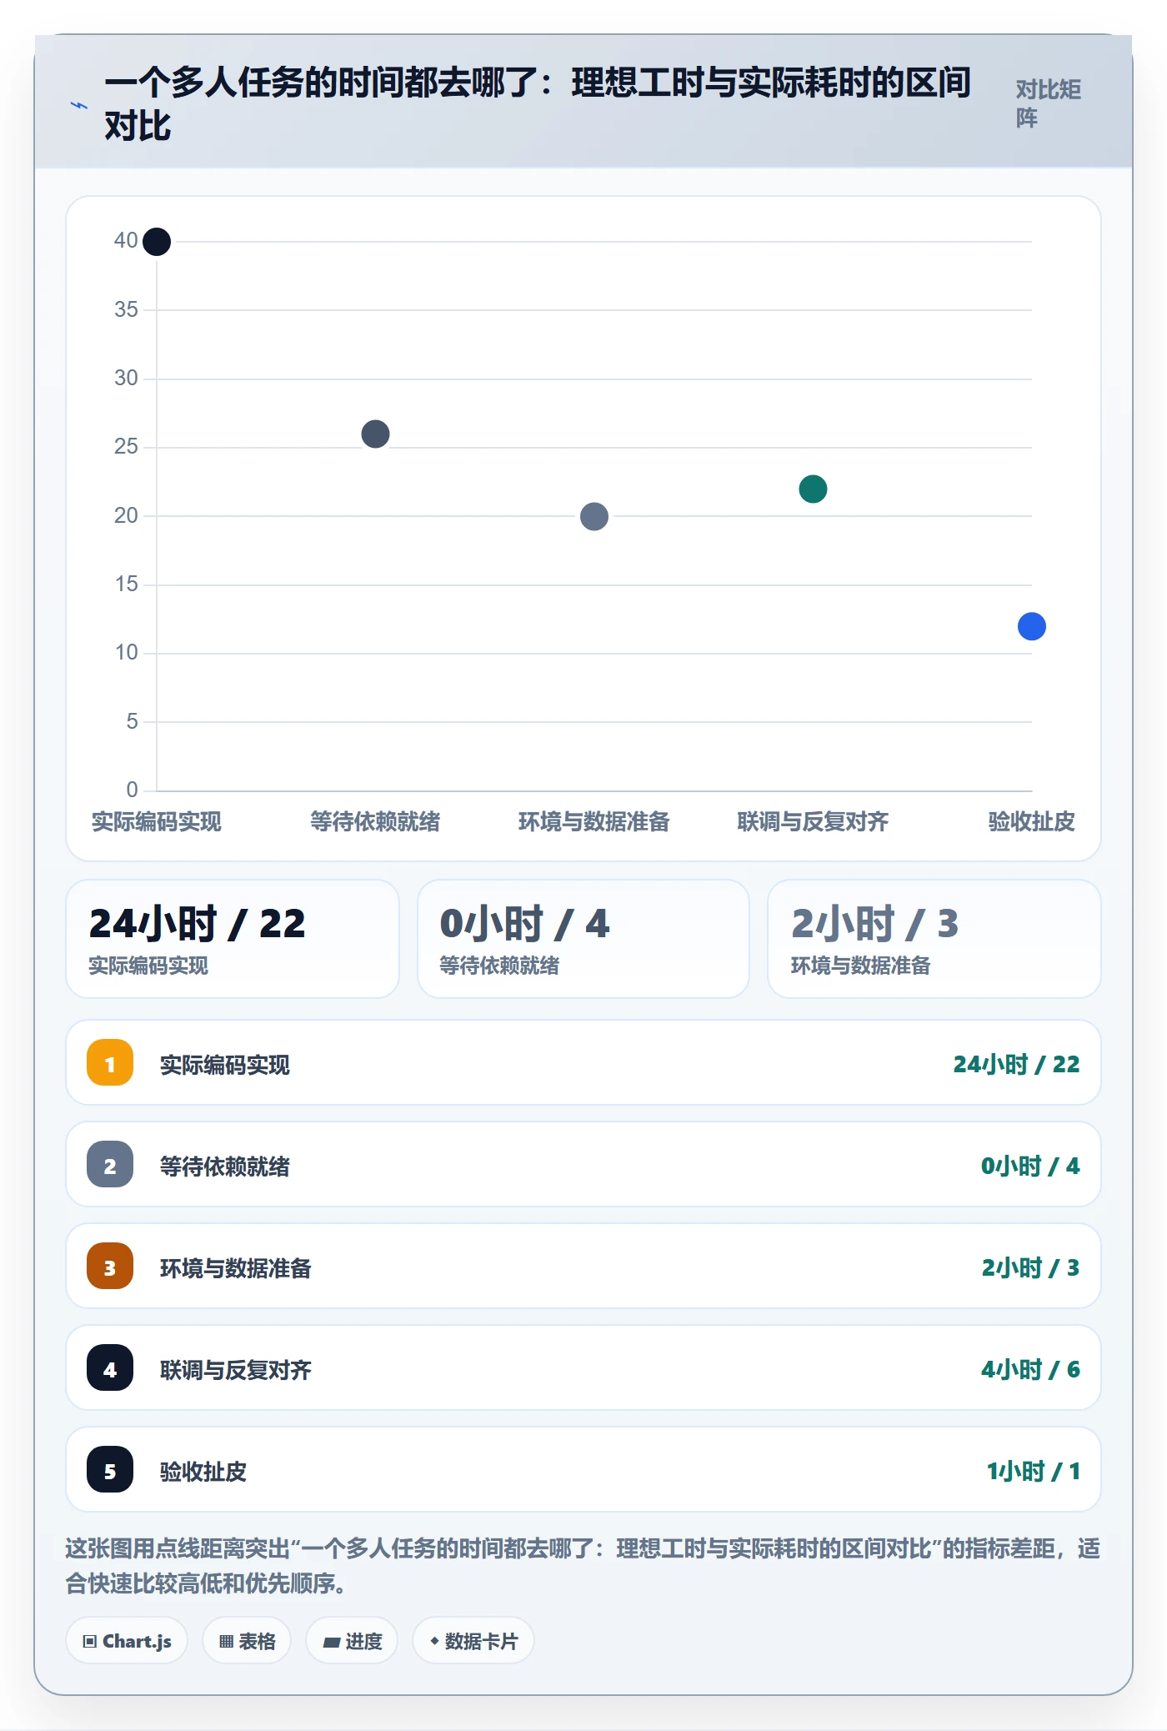Click the Chart.js tag chip

click(127, 1641)
